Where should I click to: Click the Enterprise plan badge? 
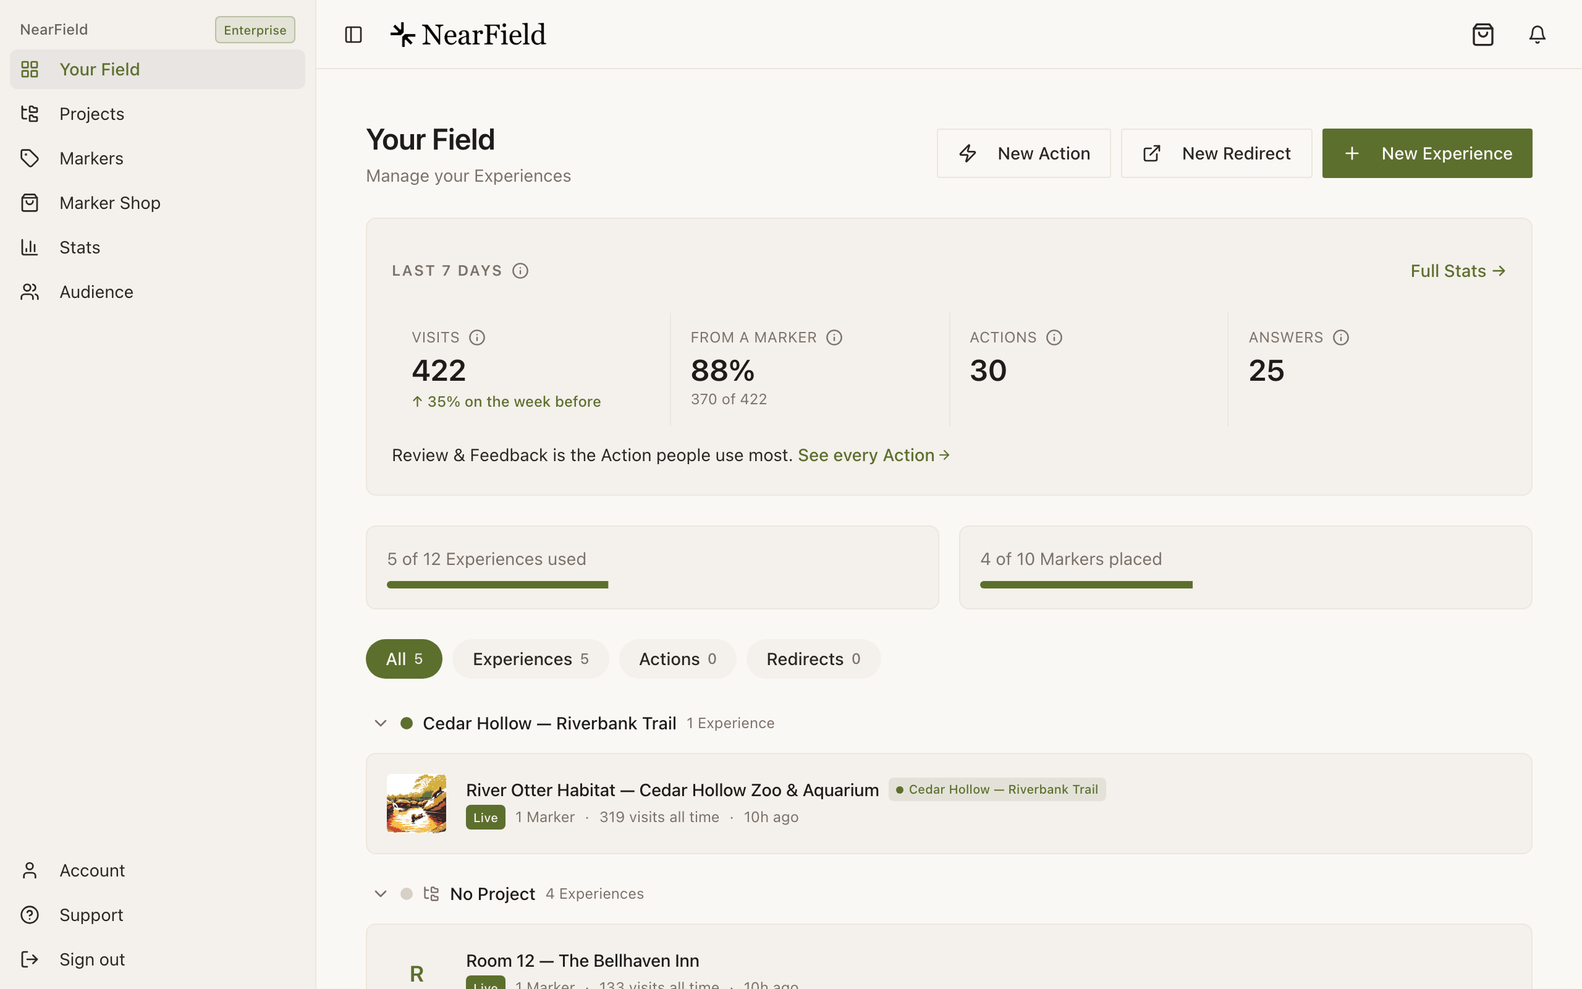pyautogui.click(x=255, y=30)
